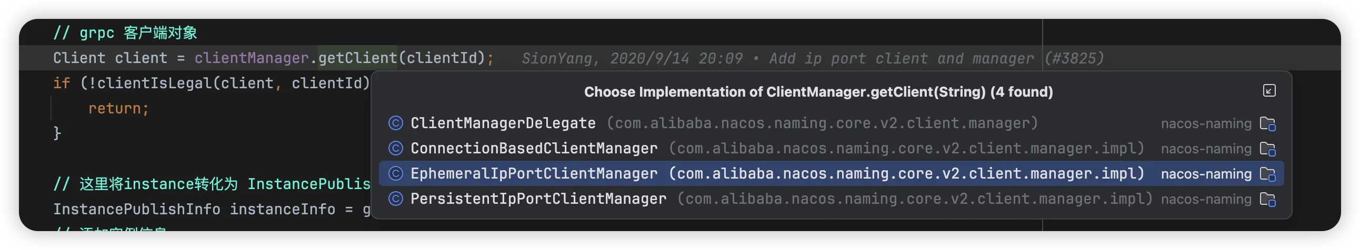Click class icon beside PersistentIpPortClientManager
The image size is (1360, 250).
point(395,199)
